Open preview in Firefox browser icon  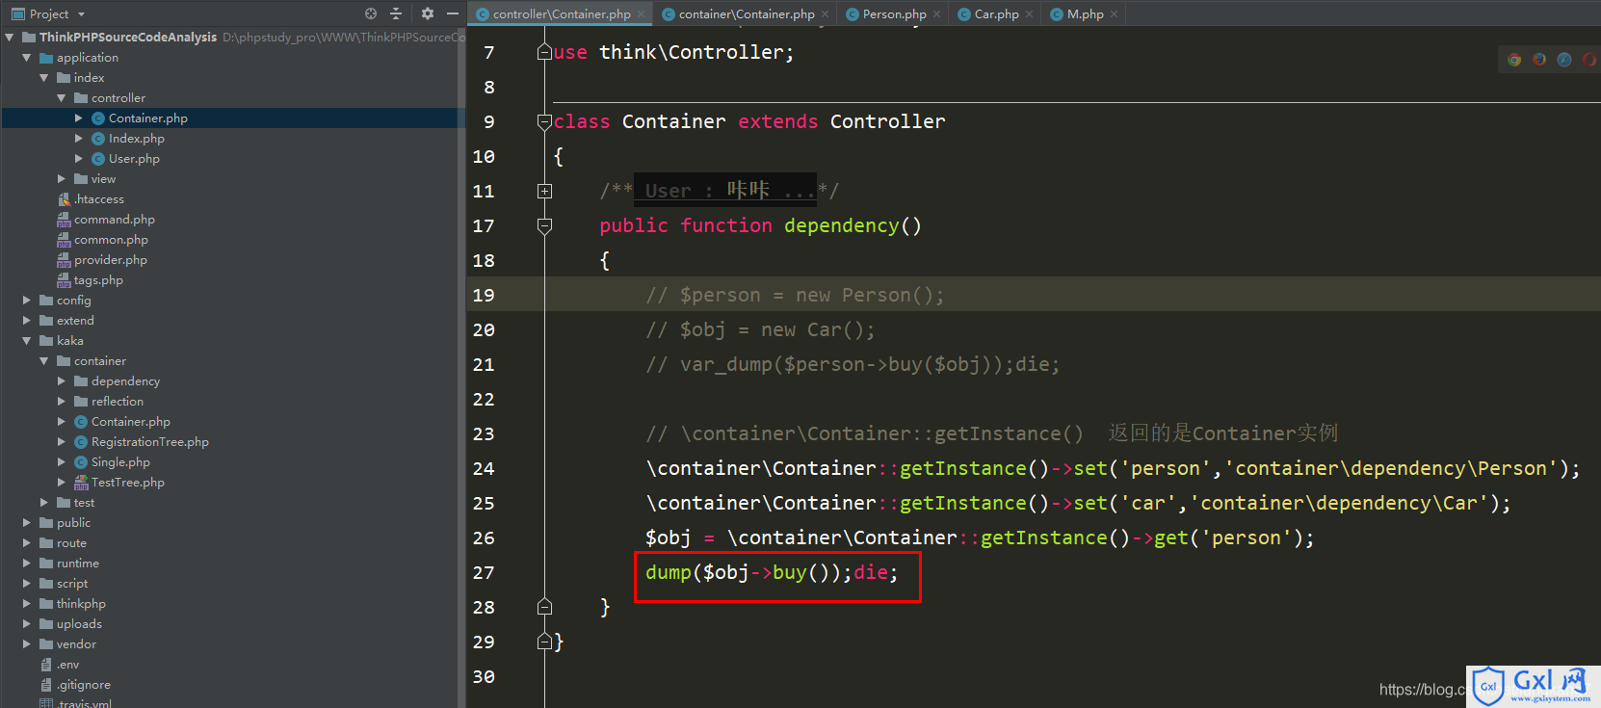coord(1539,60)
